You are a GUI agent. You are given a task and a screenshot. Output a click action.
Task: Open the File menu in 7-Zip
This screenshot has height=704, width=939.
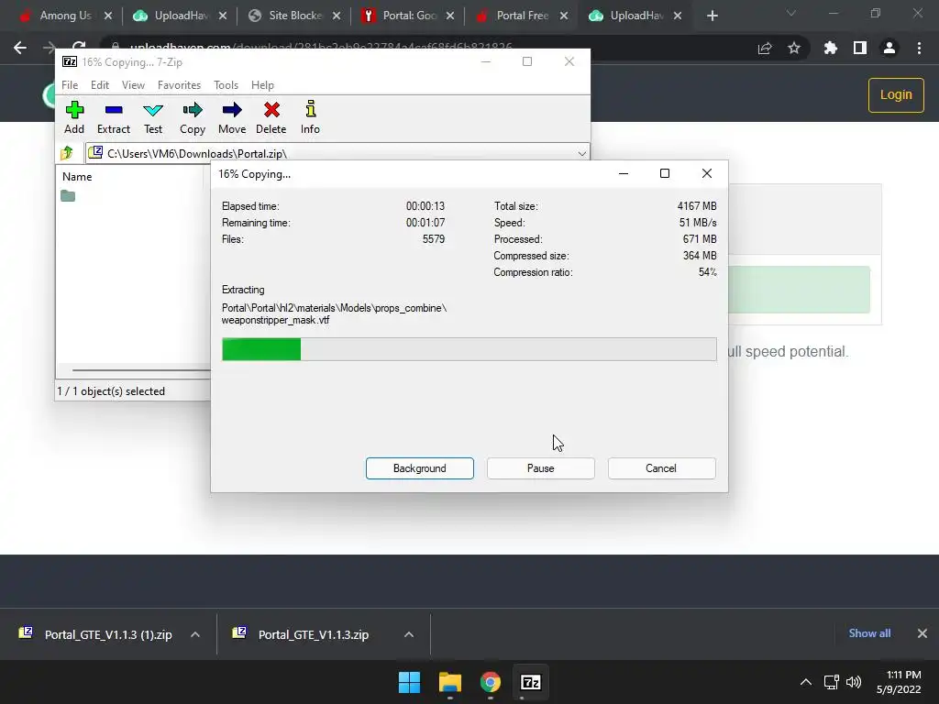coord(70,85)
